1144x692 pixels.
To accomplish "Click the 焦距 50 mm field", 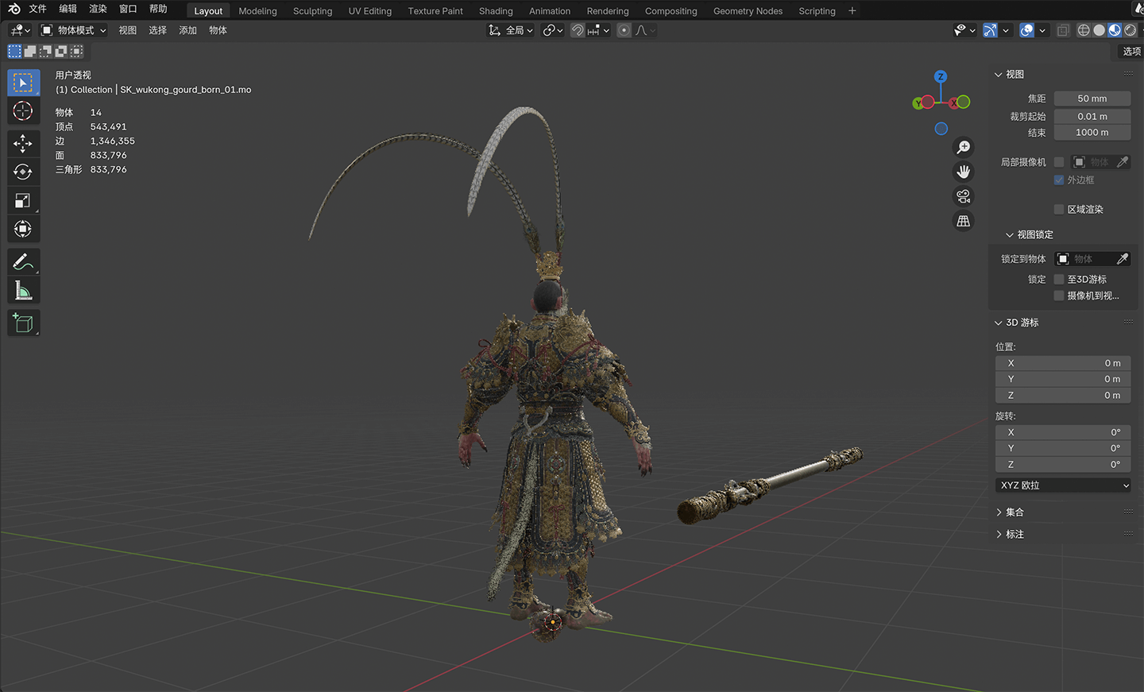I will pyautogui.click(x=1092, y=99).
